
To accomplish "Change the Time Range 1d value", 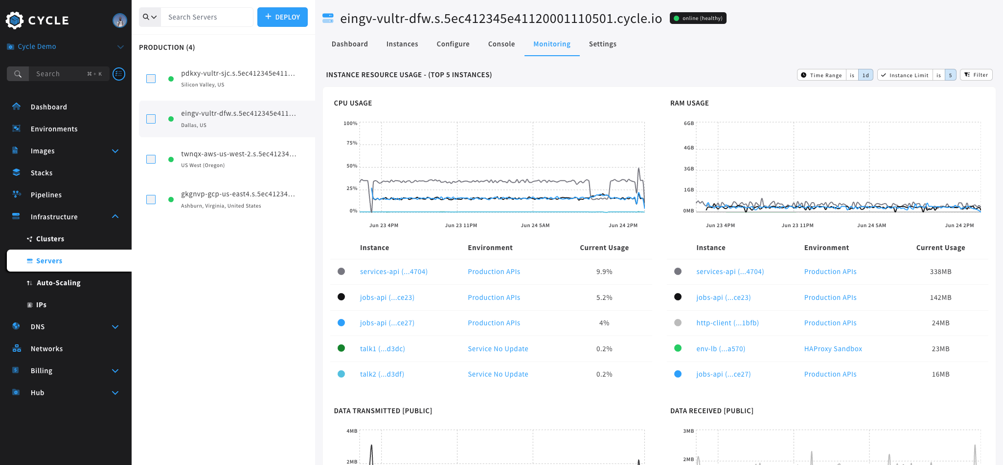I will point(866,75).
